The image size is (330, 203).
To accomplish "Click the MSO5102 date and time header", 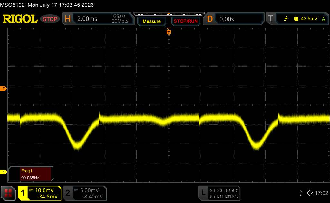I will (x=47, y=5).
